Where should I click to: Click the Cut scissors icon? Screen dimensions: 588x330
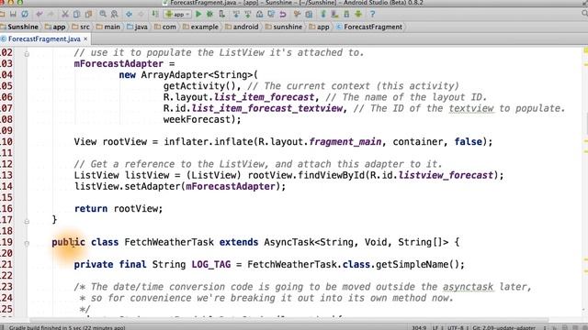[x=65, y=15]
